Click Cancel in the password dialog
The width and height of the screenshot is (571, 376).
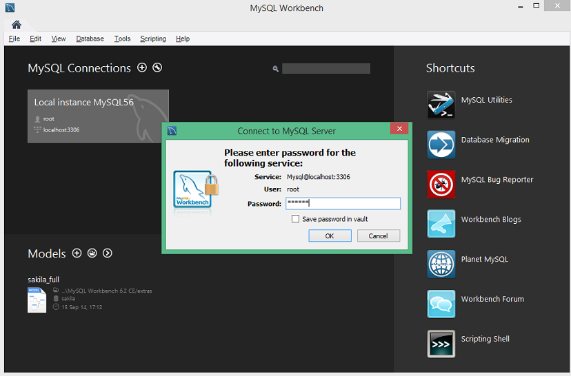pyautogui.click(x=379, y=236)
